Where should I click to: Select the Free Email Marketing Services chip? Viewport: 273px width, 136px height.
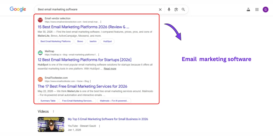78,101
